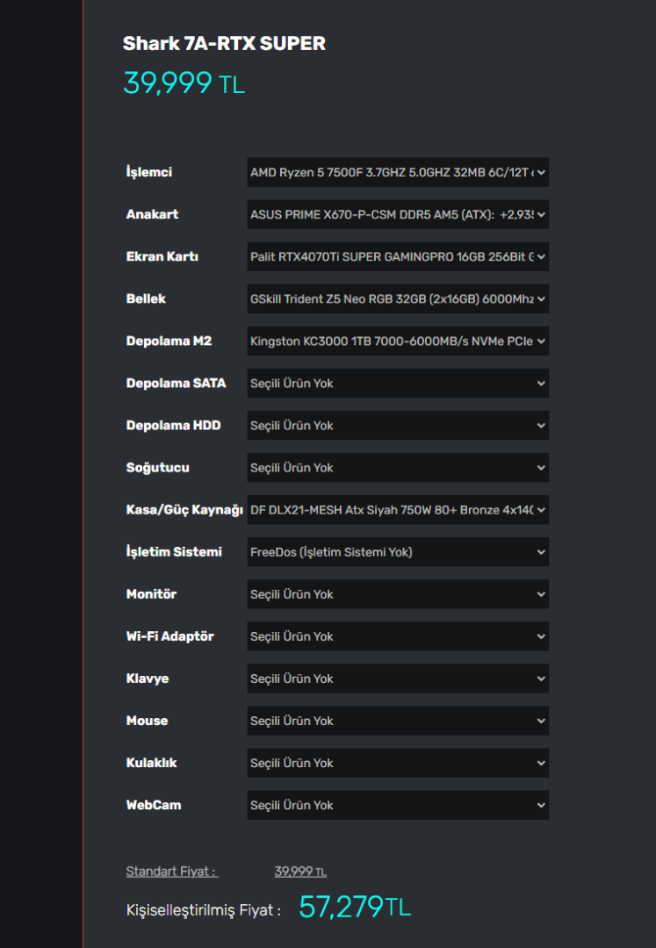Choose a Mouse from the dropdown

click(x=398, y=720)
